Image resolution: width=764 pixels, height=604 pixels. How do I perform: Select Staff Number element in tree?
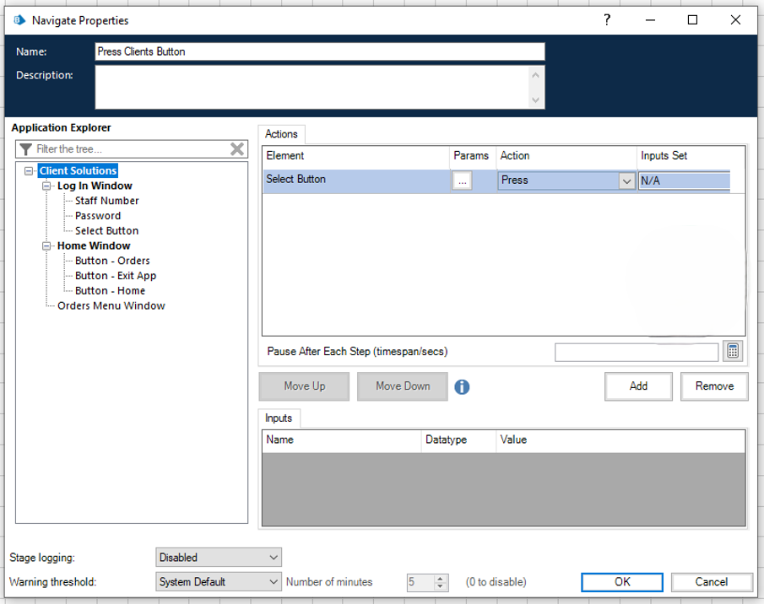[x=106, y=201]
